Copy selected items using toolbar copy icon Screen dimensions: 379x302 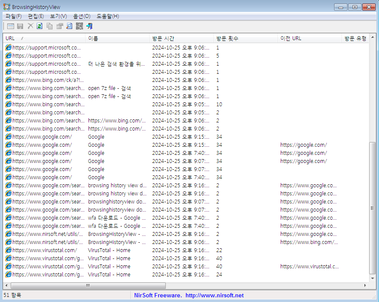tap(50, 26)
